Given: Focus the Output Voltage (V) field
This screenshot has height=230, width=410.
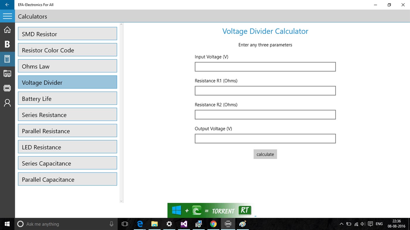Looking at the screenshot, I should pos(265,139).
